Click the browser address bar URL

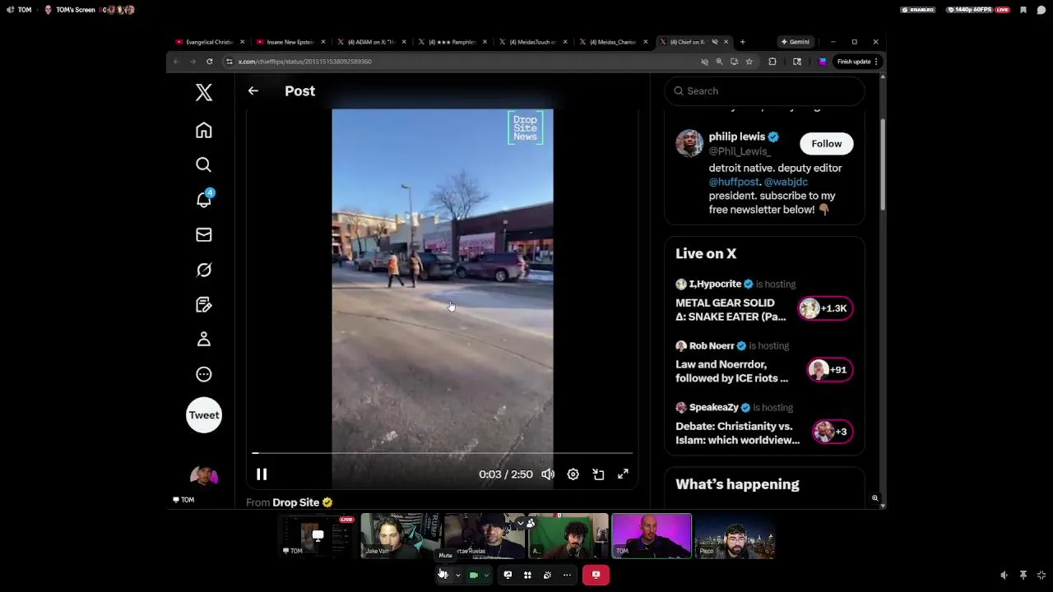click(305, 62)
